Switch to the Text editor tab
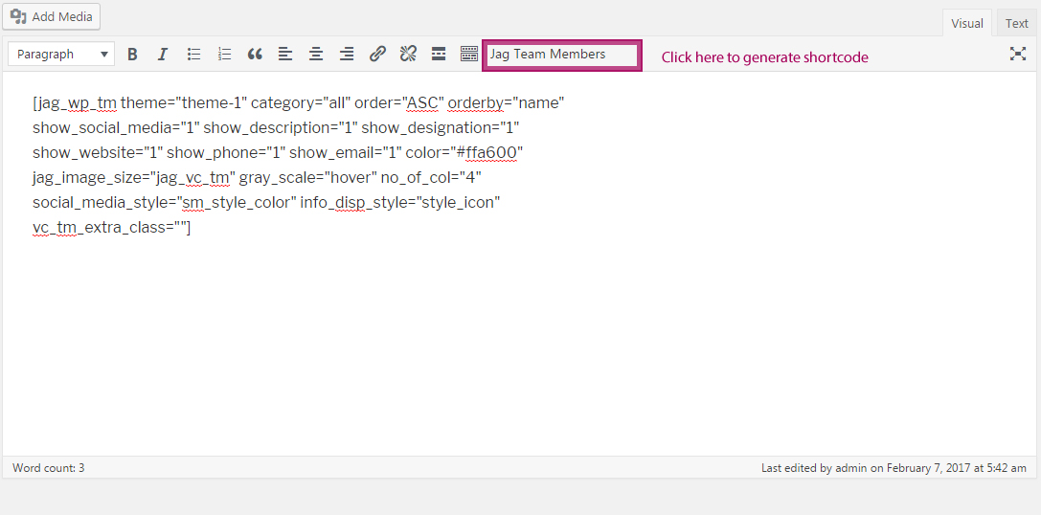 1016,23
